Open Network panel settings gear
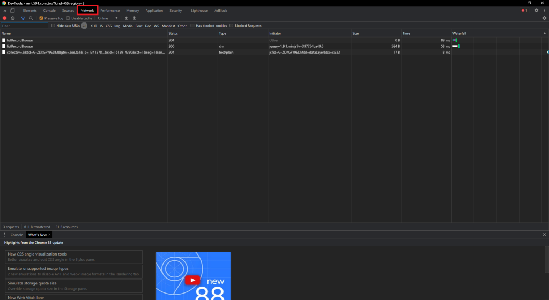The height and width of the screenshot is (300, 549). click(544, 18)
